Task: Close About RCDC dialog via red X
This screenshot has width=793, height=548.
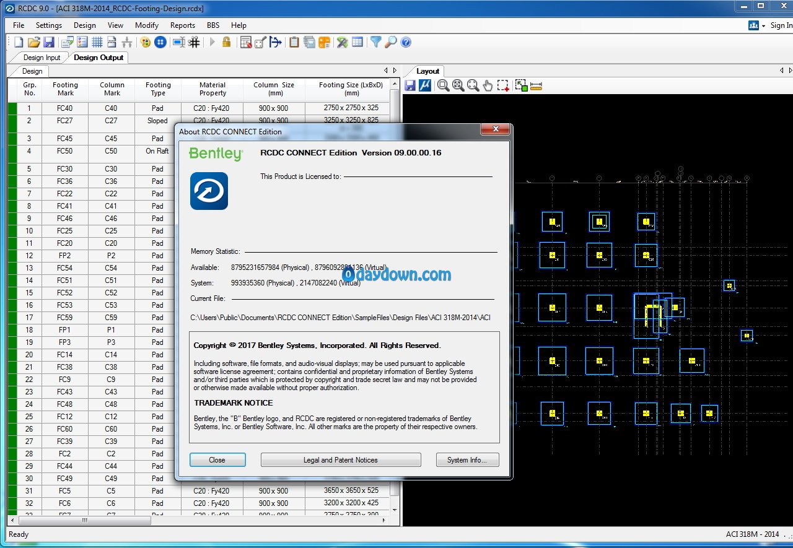Action: pos(495,129)
